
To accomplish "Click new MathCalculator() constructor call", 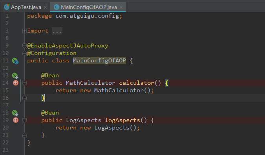I will tap(115, 91).
